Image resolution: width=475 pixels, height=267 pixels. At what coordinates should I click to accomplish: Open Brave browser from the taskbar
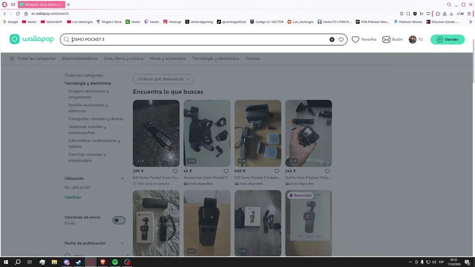tap(103, 262)
